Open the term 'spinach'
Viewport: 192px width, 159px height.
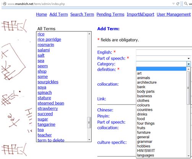tap(45, 93)
